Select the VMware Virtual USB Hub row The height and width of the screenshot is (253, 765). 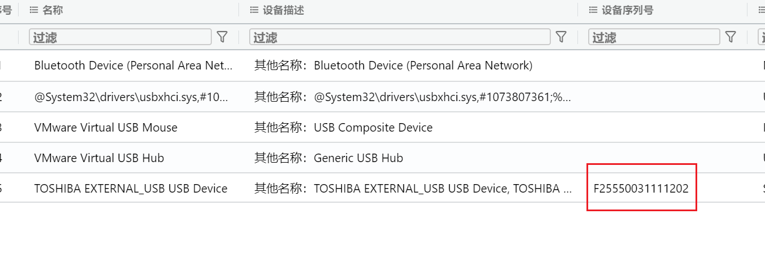[x=382, y=158]
